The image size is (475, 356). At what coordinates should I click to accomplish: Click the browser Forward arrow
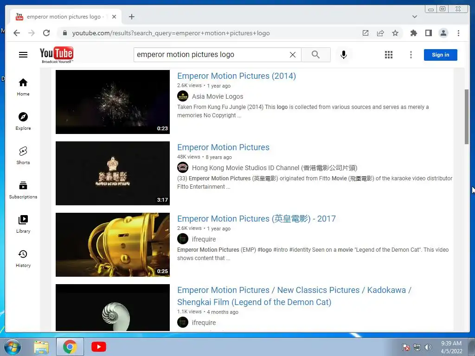pyautogui.click(x=32, y=33)
